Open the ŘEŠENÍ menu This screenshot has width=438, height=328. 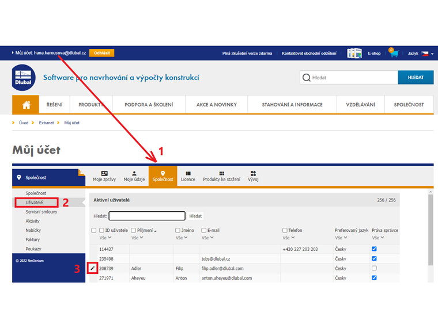click(55, 105)
